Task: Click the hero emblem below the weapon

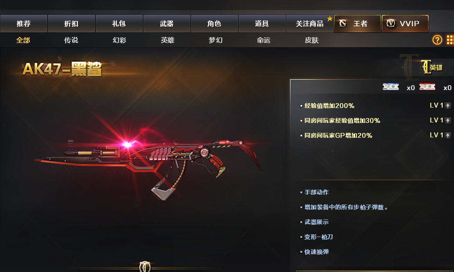Action: click(x=145, y=266)
